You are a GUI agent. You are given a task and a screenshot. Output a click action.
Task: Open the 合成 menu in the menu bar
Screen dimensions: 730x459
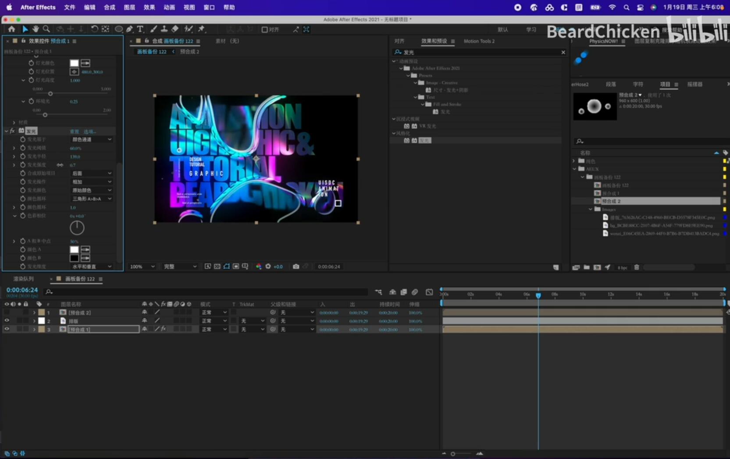click(109, 7)
